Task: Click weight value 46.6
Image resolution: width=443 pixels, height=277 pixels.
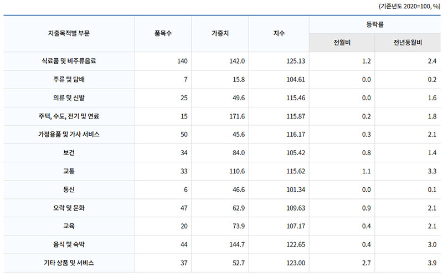Action: click(239, 189)
